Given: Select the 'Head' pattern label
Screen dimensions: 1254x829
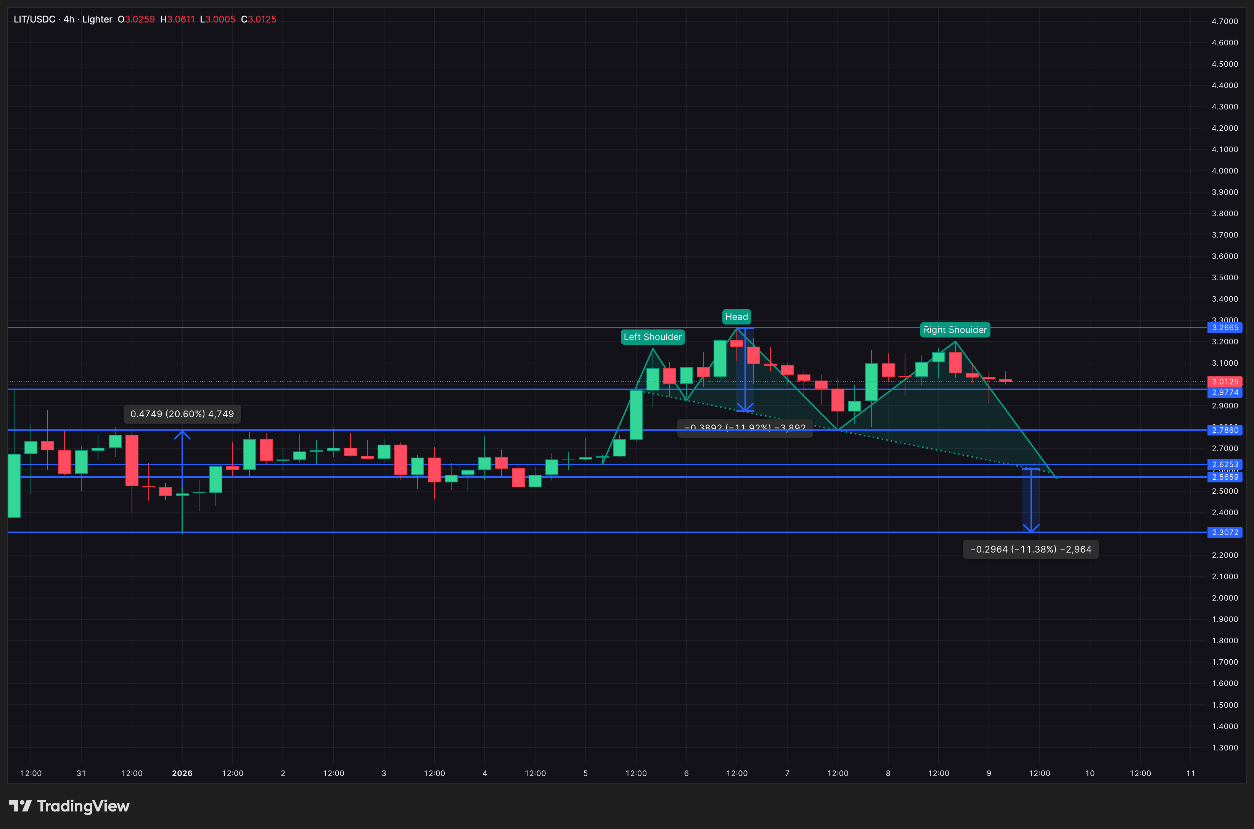Looking at the screenshot, I should pyautogui.click(x=736, y=316).
